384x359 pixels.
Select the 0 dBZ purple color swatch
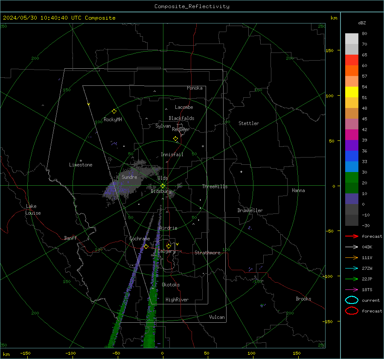pos(352,198)
